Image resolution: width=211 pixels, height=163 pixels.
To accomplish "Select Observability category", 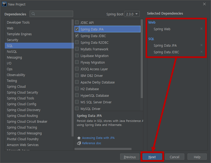I will tap(38, 75).
